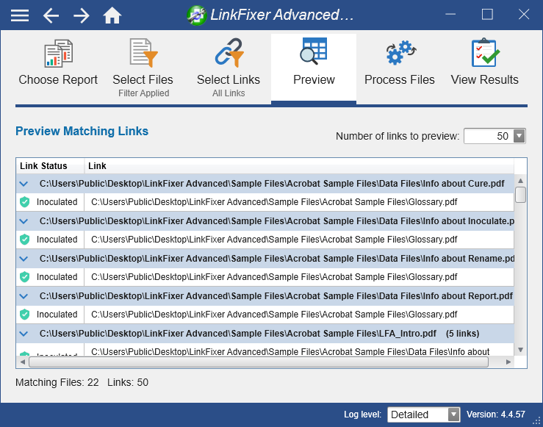Click Inoculated shield under Info about Report.pdf
This screenshot has height=427, width=543.
24,315
